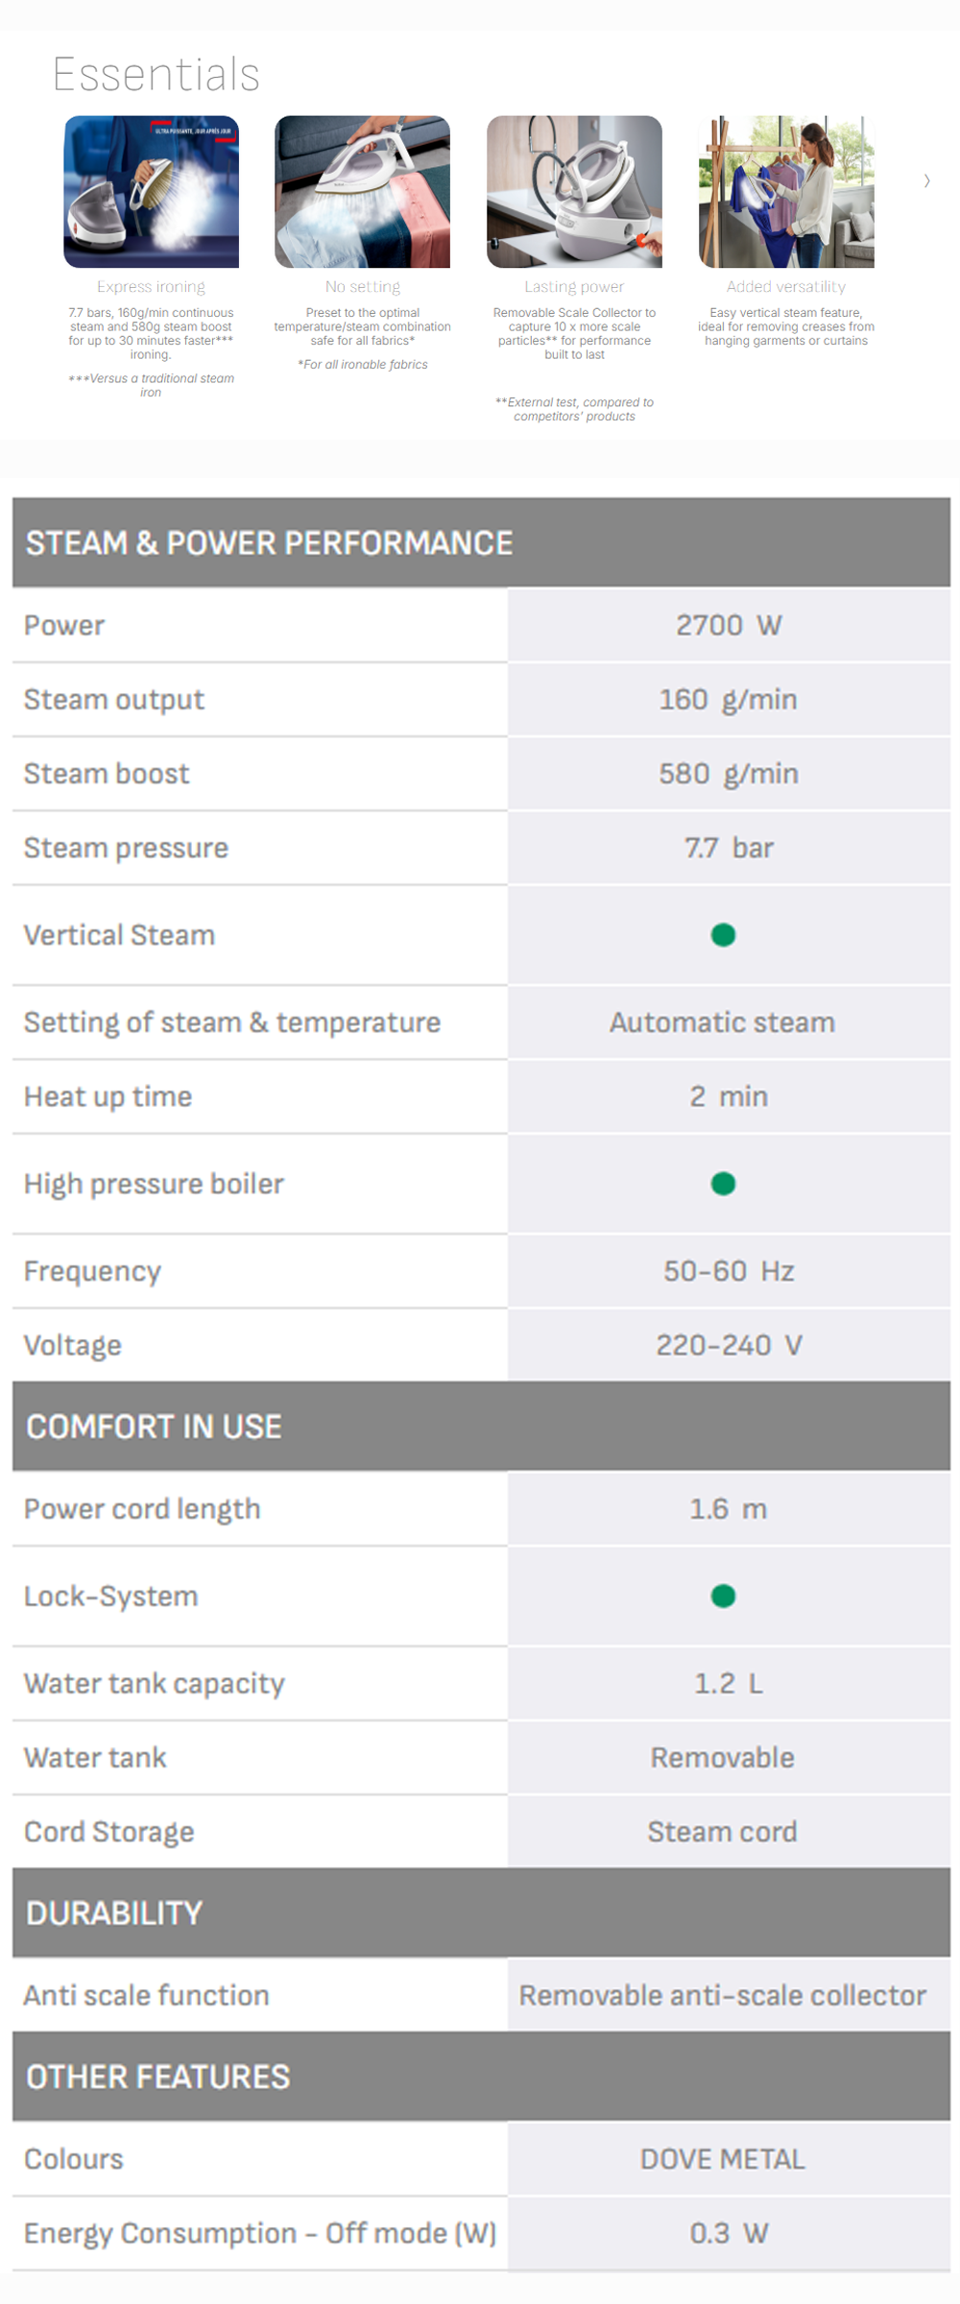Image resolution: width=960 pixels, height=2304 pixels.
Task: Click the carousel next arrow chevron
Action: (926, 180)
